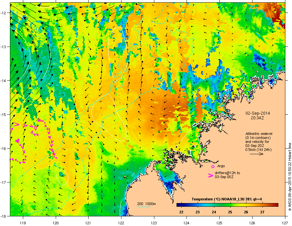Click the 0.5m/s (1kt 24h) text
292x226 pixels.
[258, 150]
